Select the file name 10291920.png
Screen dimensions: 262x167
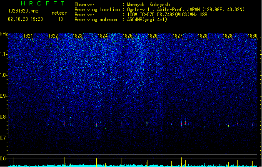tap(23, 11)
